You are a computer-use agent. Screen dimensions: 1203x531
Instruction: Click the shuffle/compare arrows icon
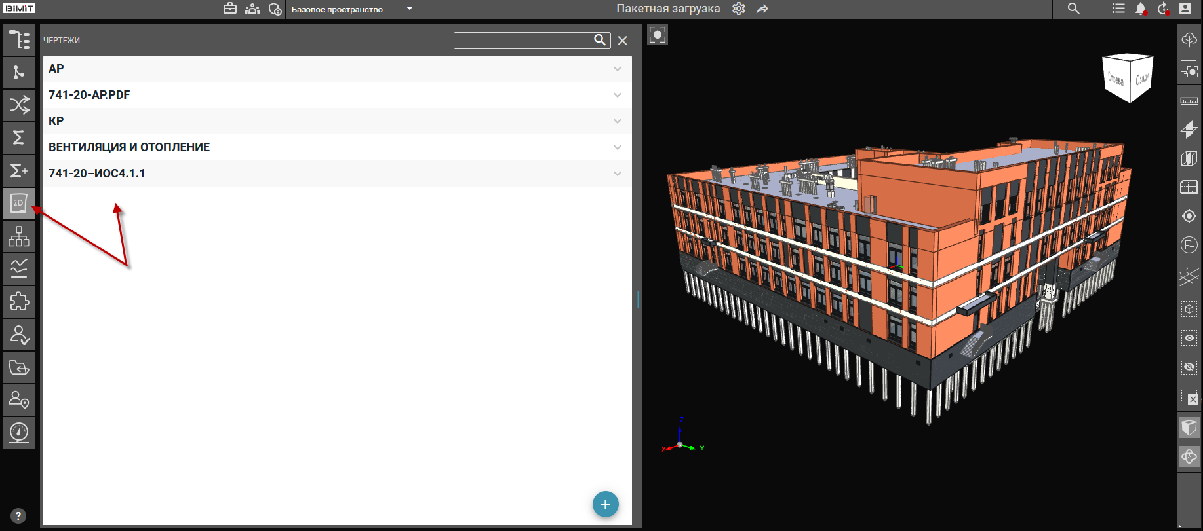pos(19,105)
